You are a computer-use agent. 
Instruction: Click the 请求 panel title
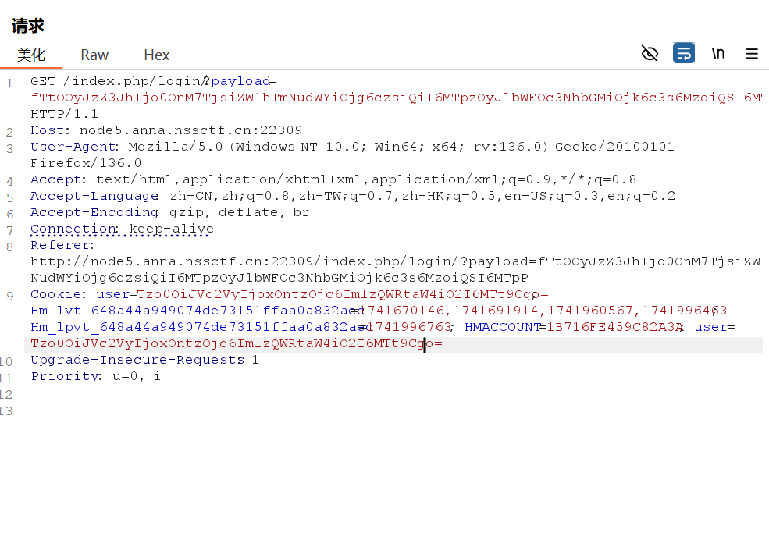point(28,26)
